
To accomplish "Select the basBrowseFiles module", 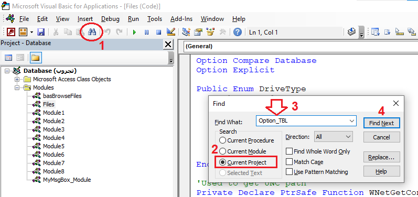I will pyautogui.click(x=62, y=96).
